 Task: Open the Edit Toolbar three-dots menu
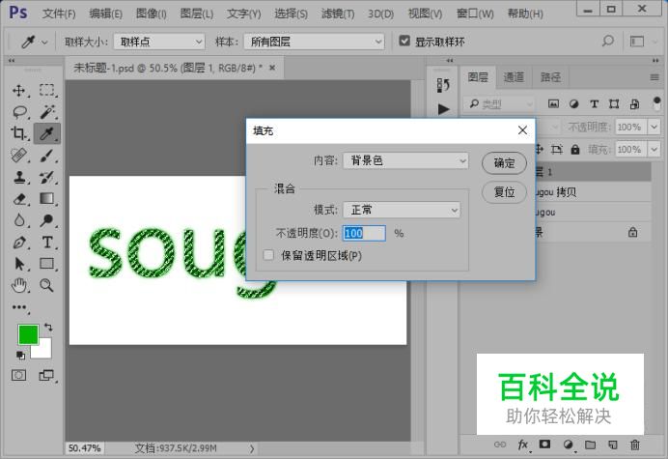point(18,307)
